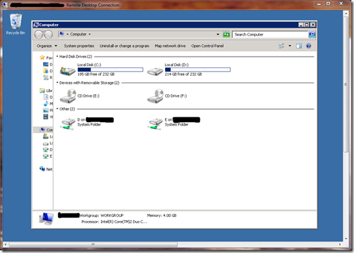The image size is (354, 253).
Task: Select Network node in navigation pane
Action: pos(46,169)
